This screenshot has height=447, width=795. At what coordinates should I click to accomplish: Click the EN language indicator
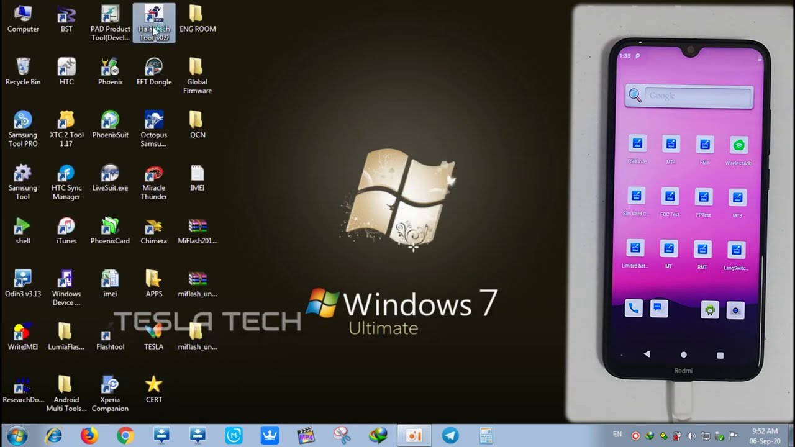(617, 435)
